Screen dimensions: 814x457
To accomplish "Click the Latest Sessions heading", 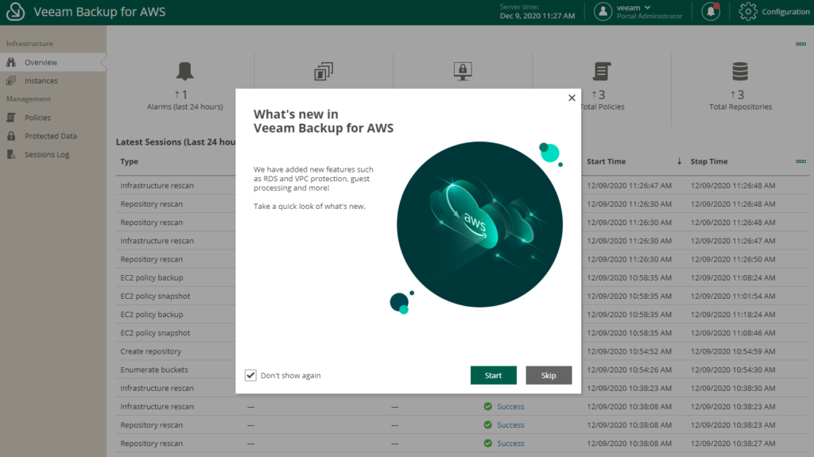I will [176, 141].
